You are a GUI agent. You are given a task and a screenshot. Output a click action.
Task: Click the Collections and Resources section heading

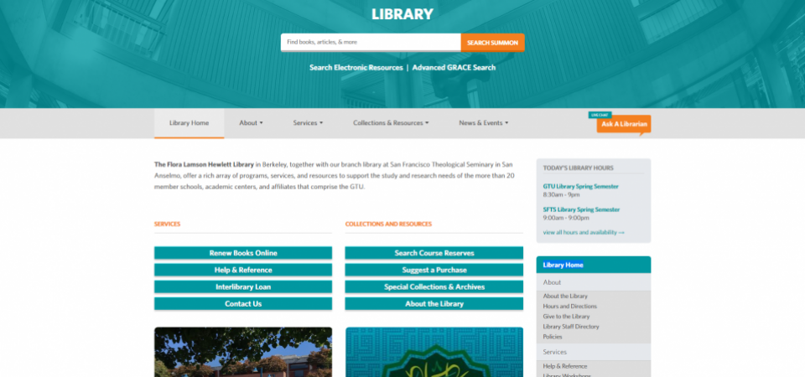coord(388,225)
